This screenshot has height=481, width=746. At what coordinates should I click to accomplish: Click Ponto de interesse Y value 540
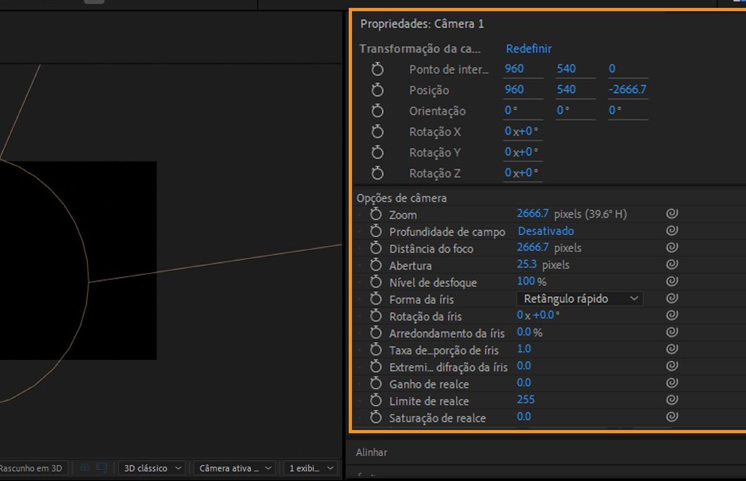tap(566, 69)
